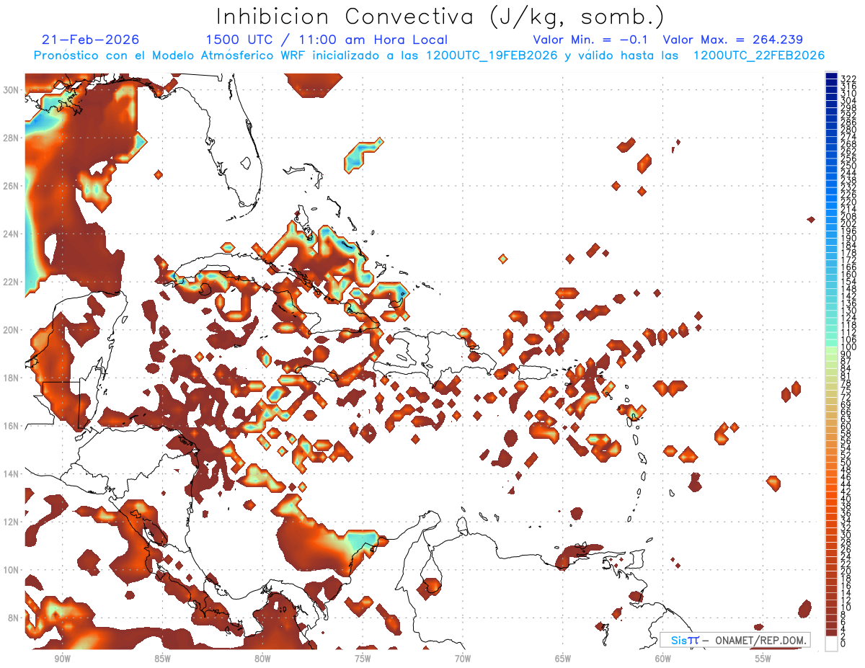
Task: Click the 85W longitude label
Action: coord(162,659)
